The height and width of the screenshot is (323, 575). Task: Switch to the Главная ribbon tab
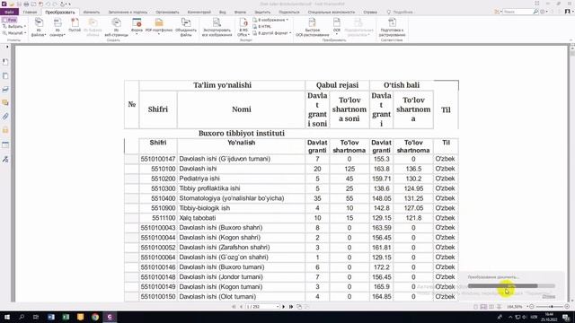point(30,12)
